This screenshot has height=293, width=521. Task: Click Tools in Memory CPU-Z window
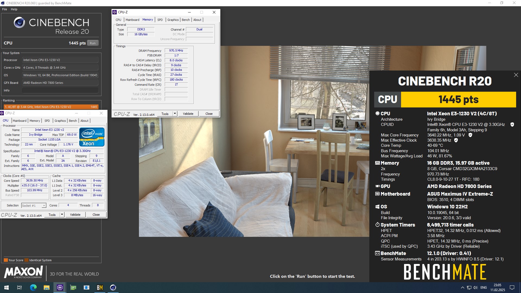point(165,114)
